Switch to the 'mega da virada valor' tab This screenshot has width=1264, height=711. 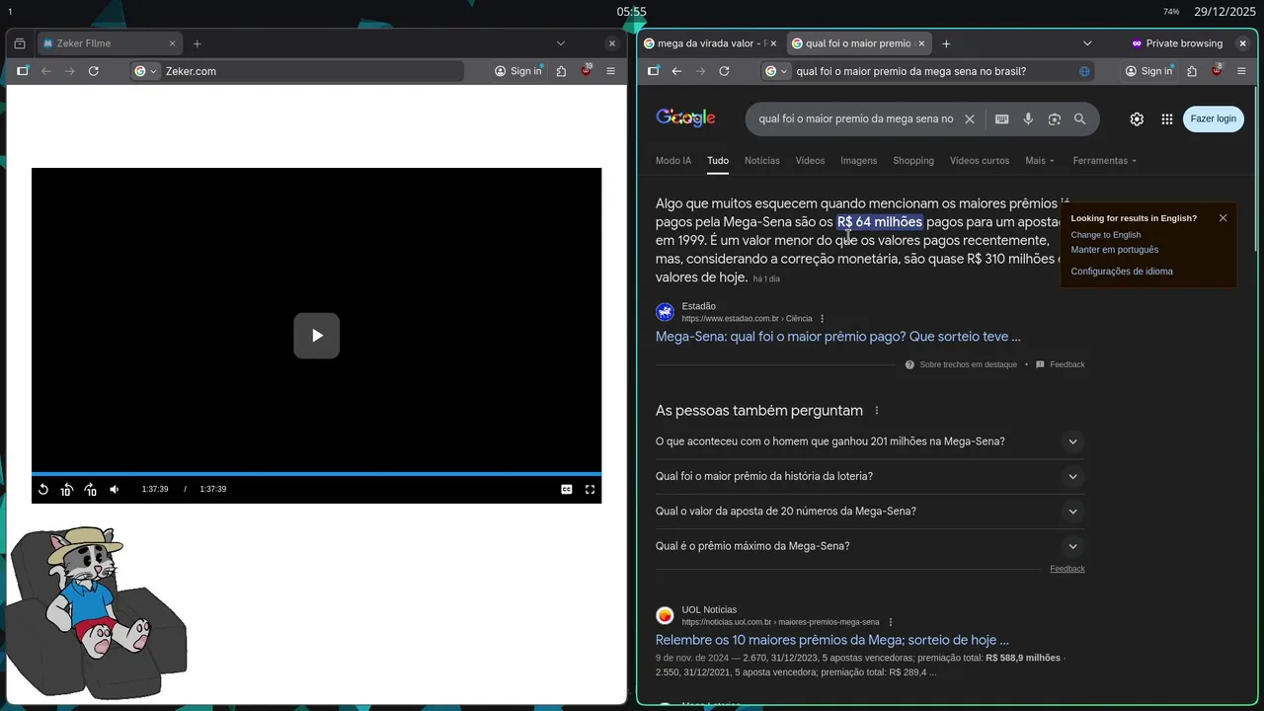point(704,43)
